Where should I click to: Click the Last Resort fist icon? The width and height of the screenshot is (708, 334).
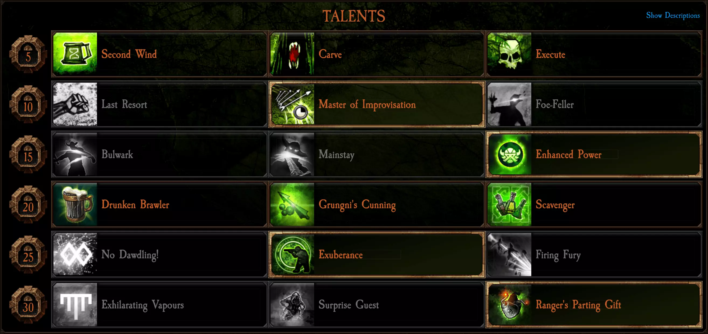click(75, 104)
